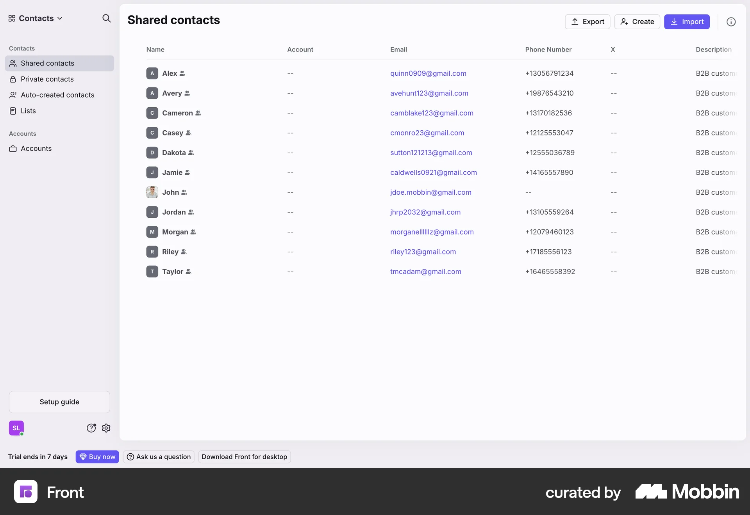Image resolution: width=750 pixels, height=515 pixels.
Task: Click the SL user avatar
Action: 16,428
